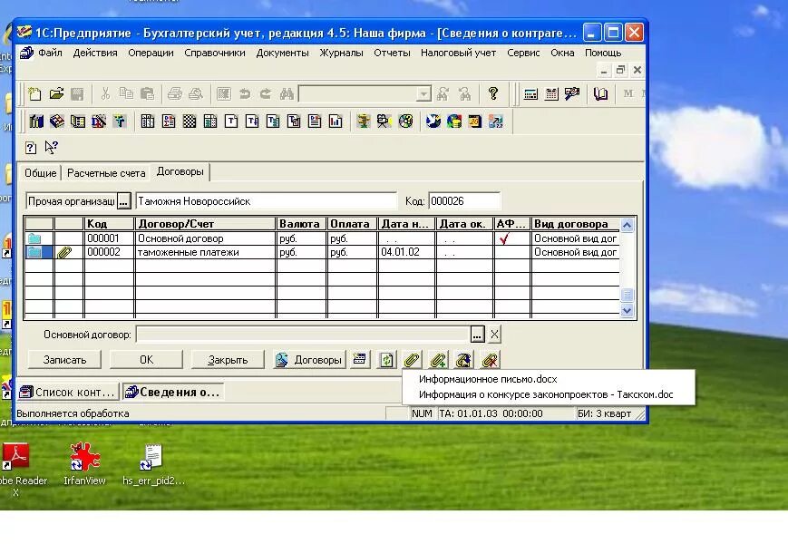This screenshot has width=788, height=544.
Task: Open the hs_err_pid2... desktop file
Action: click(x=153, y=463)
